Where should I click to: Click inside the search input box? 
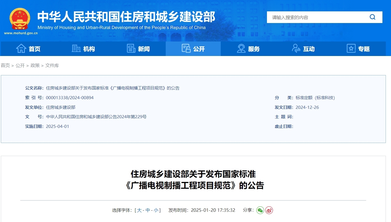point(314,17)
